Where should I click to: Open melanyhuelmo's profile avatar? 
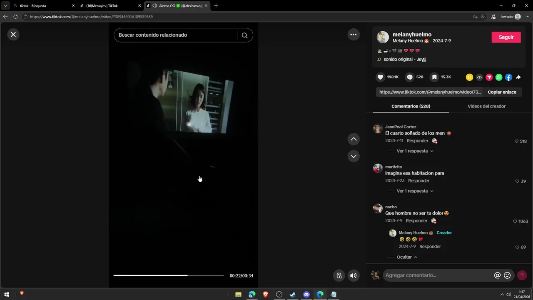point(383,37)
